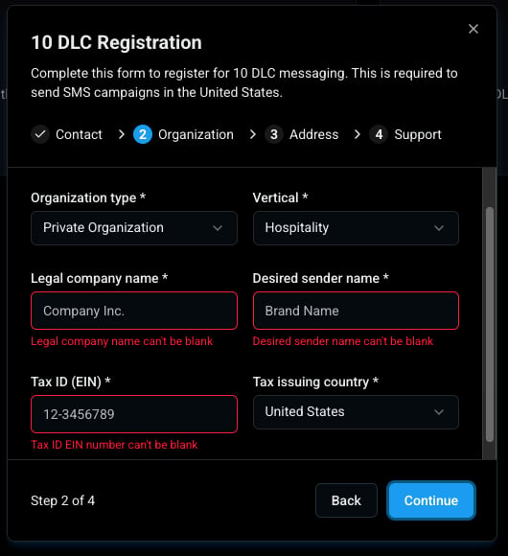508x556 pixels.
Task: Close the 10 DLC Registration dialog
Action: pos(473,29)
